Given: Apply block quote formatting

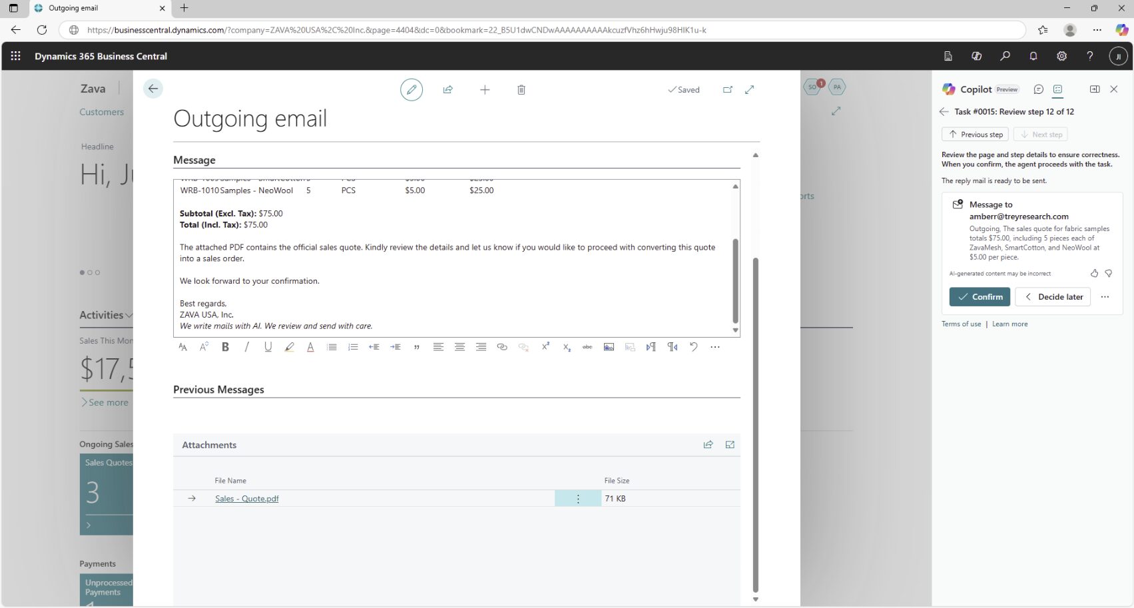Looking at the screenshot, I should point(417,347).
